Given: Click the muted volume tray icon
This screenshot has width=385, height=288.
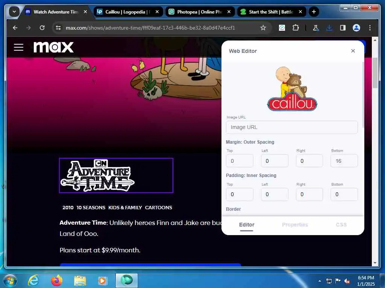Looking at the screenshot, I should coord(347,281).
